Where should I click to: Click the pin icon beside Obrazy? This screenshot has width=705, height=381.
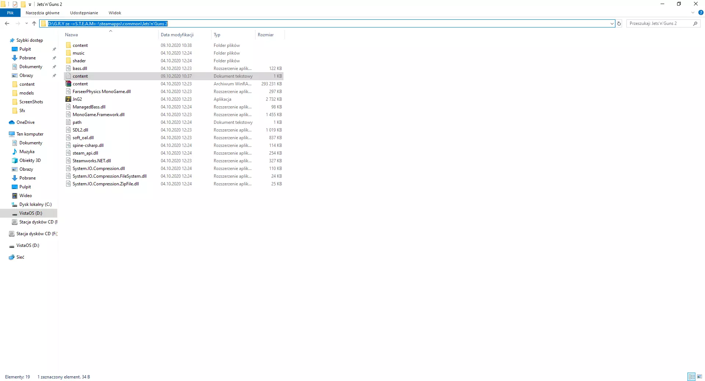pos(54,75)
